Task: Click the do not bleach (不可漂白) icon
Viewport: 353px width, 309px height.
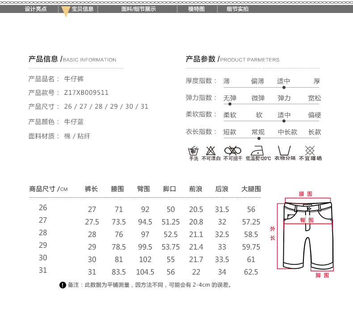Action: click(211, 150)
